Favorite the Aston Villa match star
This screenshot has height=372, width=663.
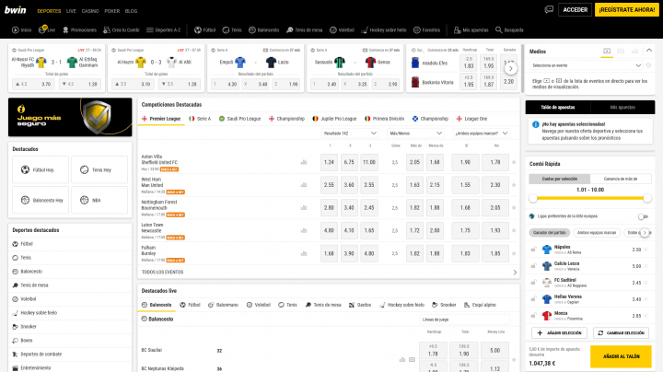click(514, 162)
